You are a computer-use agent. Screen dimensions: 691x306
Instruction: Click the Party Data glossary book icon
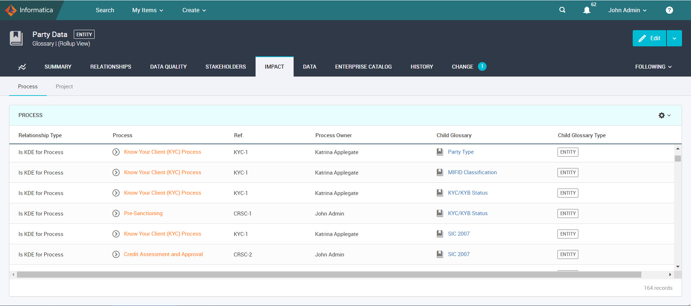point(16,38)
